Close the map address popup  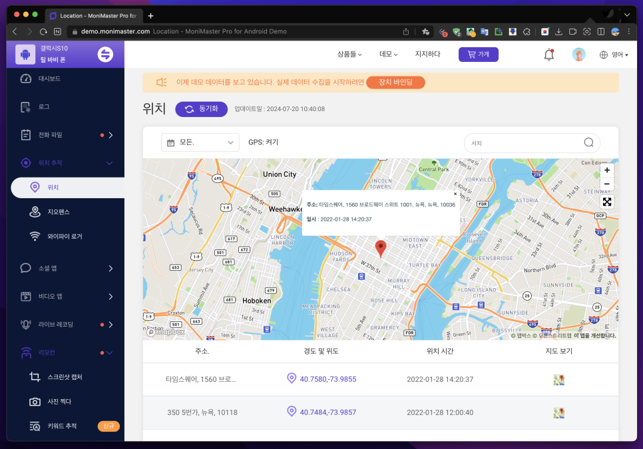[455, 194]
